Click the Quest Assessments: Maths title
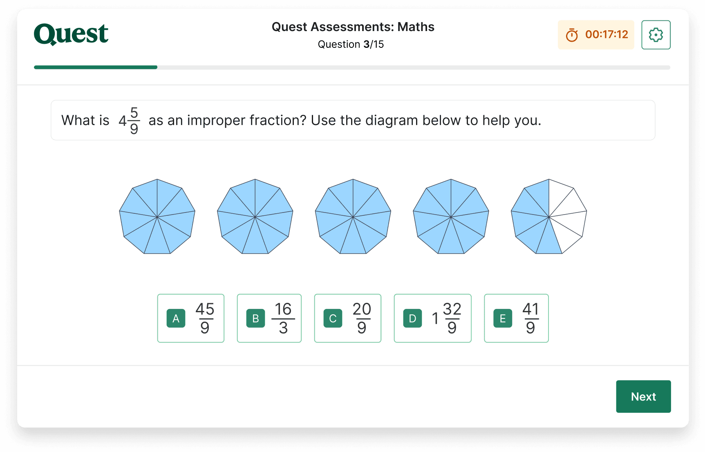Viewport: 705px width, 452px height. [353, 27]
